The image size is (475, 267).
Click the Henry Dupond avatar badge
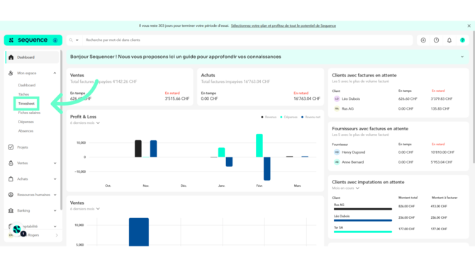click(x=337, y=152)
